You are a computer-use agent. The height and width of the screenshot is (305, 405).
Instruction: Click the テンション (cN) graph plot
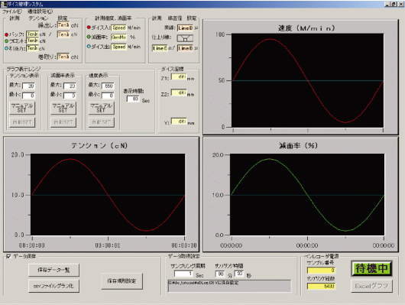coord(108,194)
